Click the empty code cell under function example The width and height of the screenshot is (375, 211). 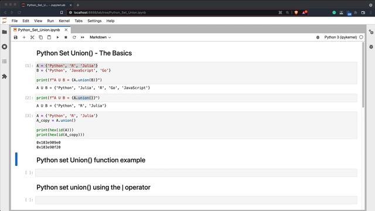(196, 173)
